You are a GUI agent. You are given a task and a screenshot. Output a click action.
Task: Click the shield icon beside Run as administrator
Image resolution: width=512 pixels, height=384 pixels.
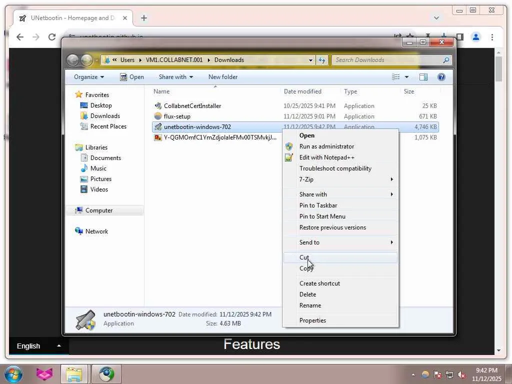click(289, 146)
